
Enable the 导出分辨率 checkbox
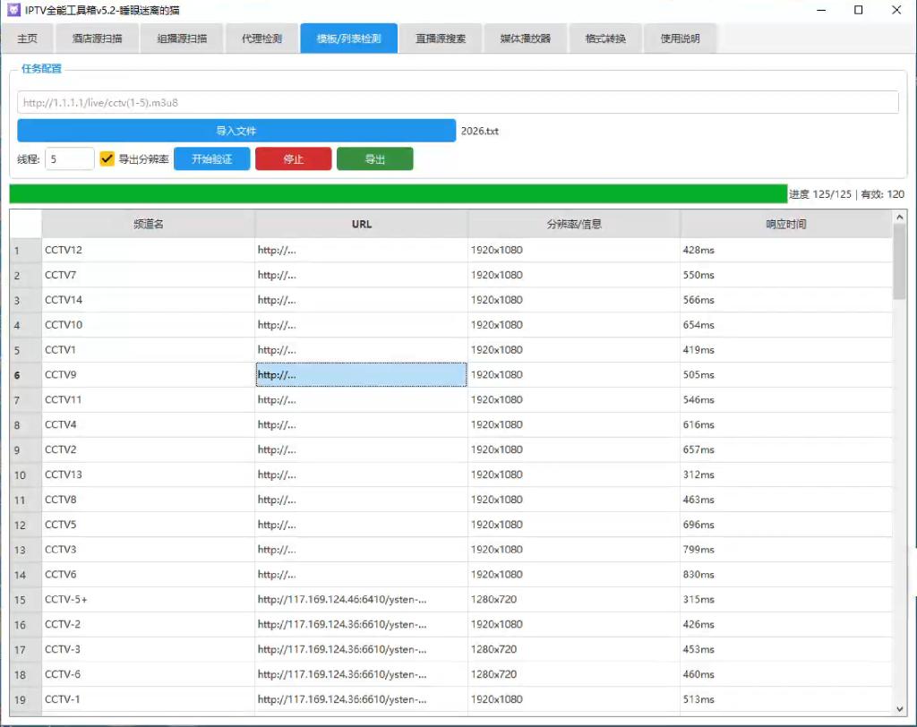point(107,158)
